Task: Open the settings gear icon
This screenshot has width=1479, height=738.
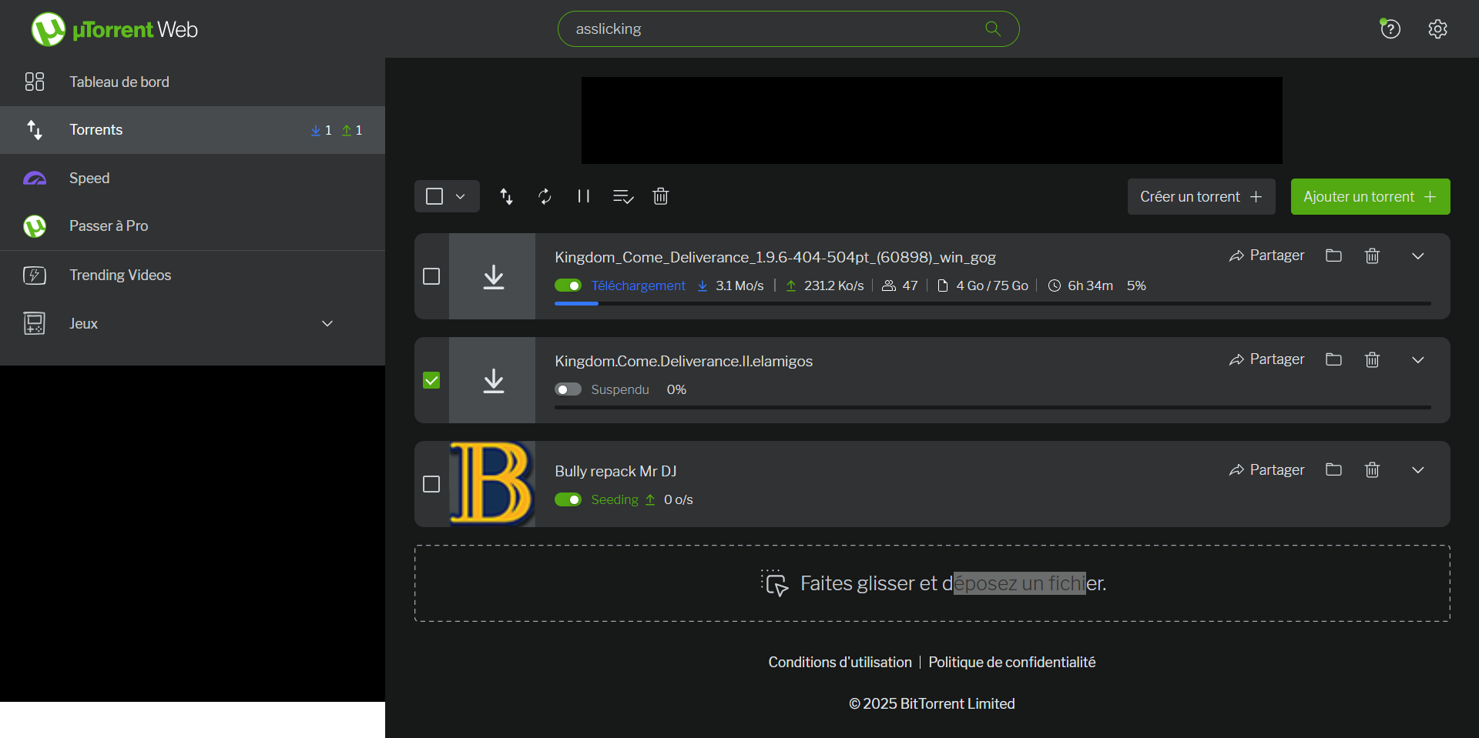Action: coord(1437,29)
